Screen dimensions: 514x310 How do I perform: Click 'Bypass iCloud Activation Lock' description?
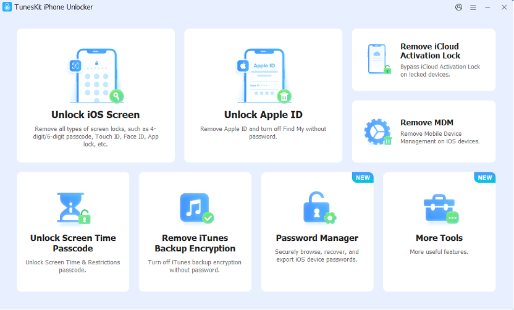click(x=440, y=70)
